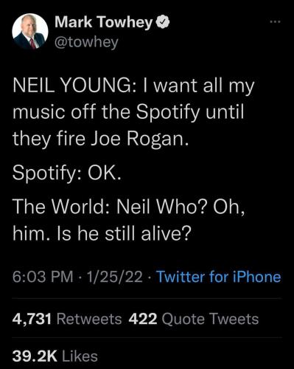
Task: Click the 'Spotify: OK.' line
Action: point(67,173)
